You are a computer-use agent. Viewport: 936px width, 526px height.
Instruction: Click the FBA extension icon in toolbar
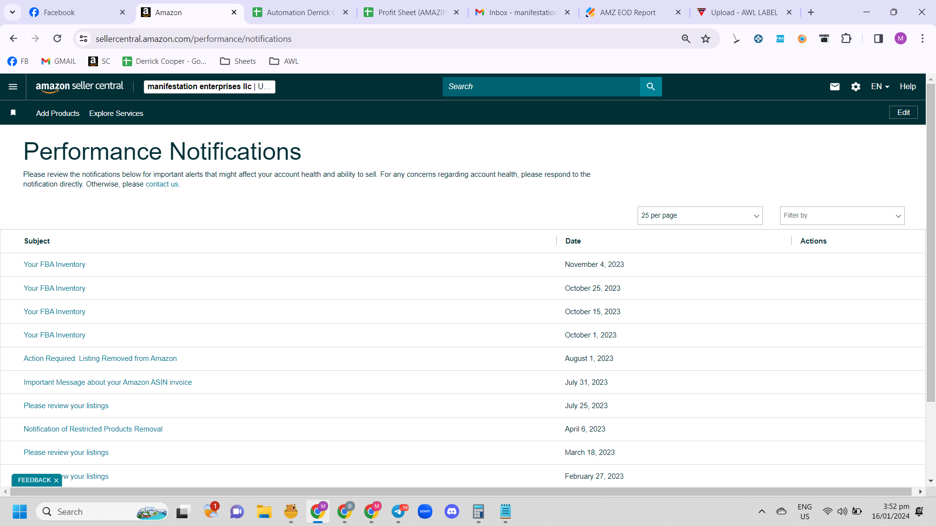(780, 38)
